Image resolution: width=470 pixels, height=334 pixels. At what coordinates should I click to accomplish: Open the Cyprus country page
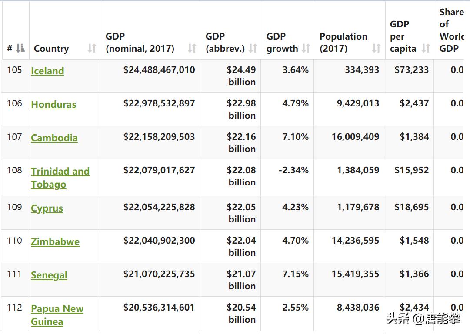(x=47, y=208)
